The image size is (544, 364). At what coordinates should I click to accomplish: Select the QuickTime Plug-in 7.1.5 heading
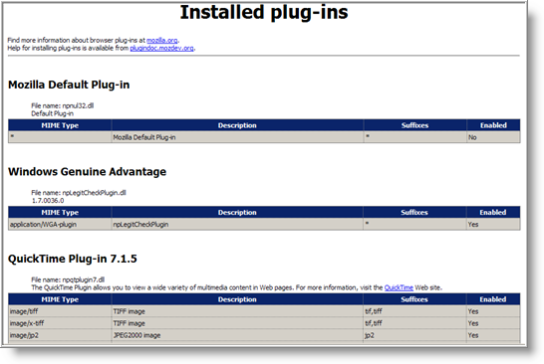click(73, 259)
